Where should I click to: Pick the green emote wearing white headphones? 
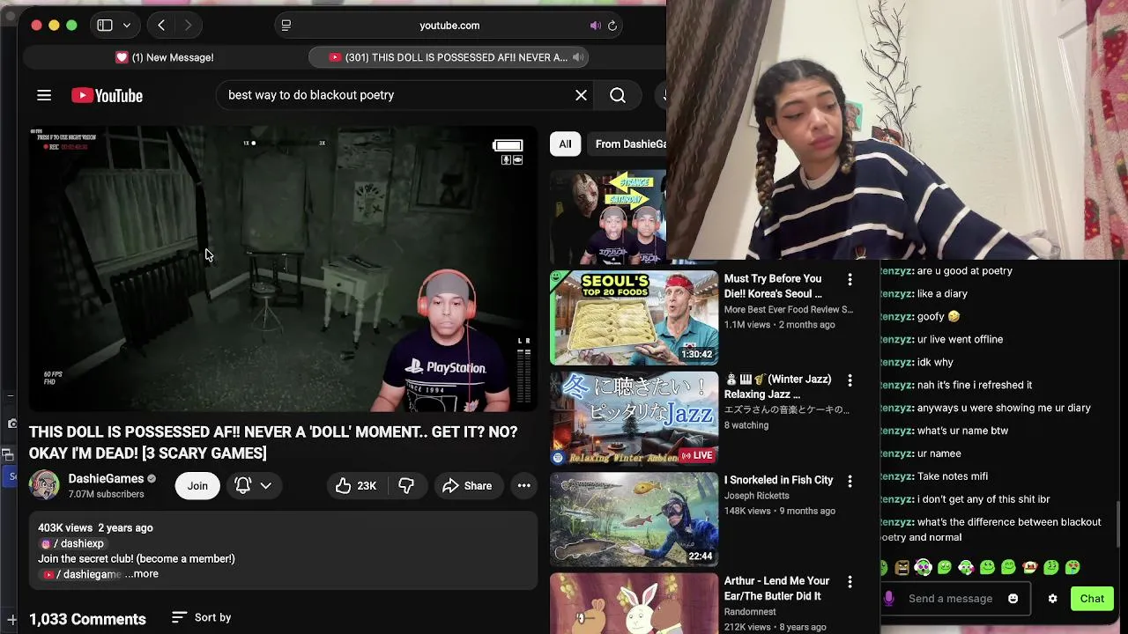click(x=923, y=567)
